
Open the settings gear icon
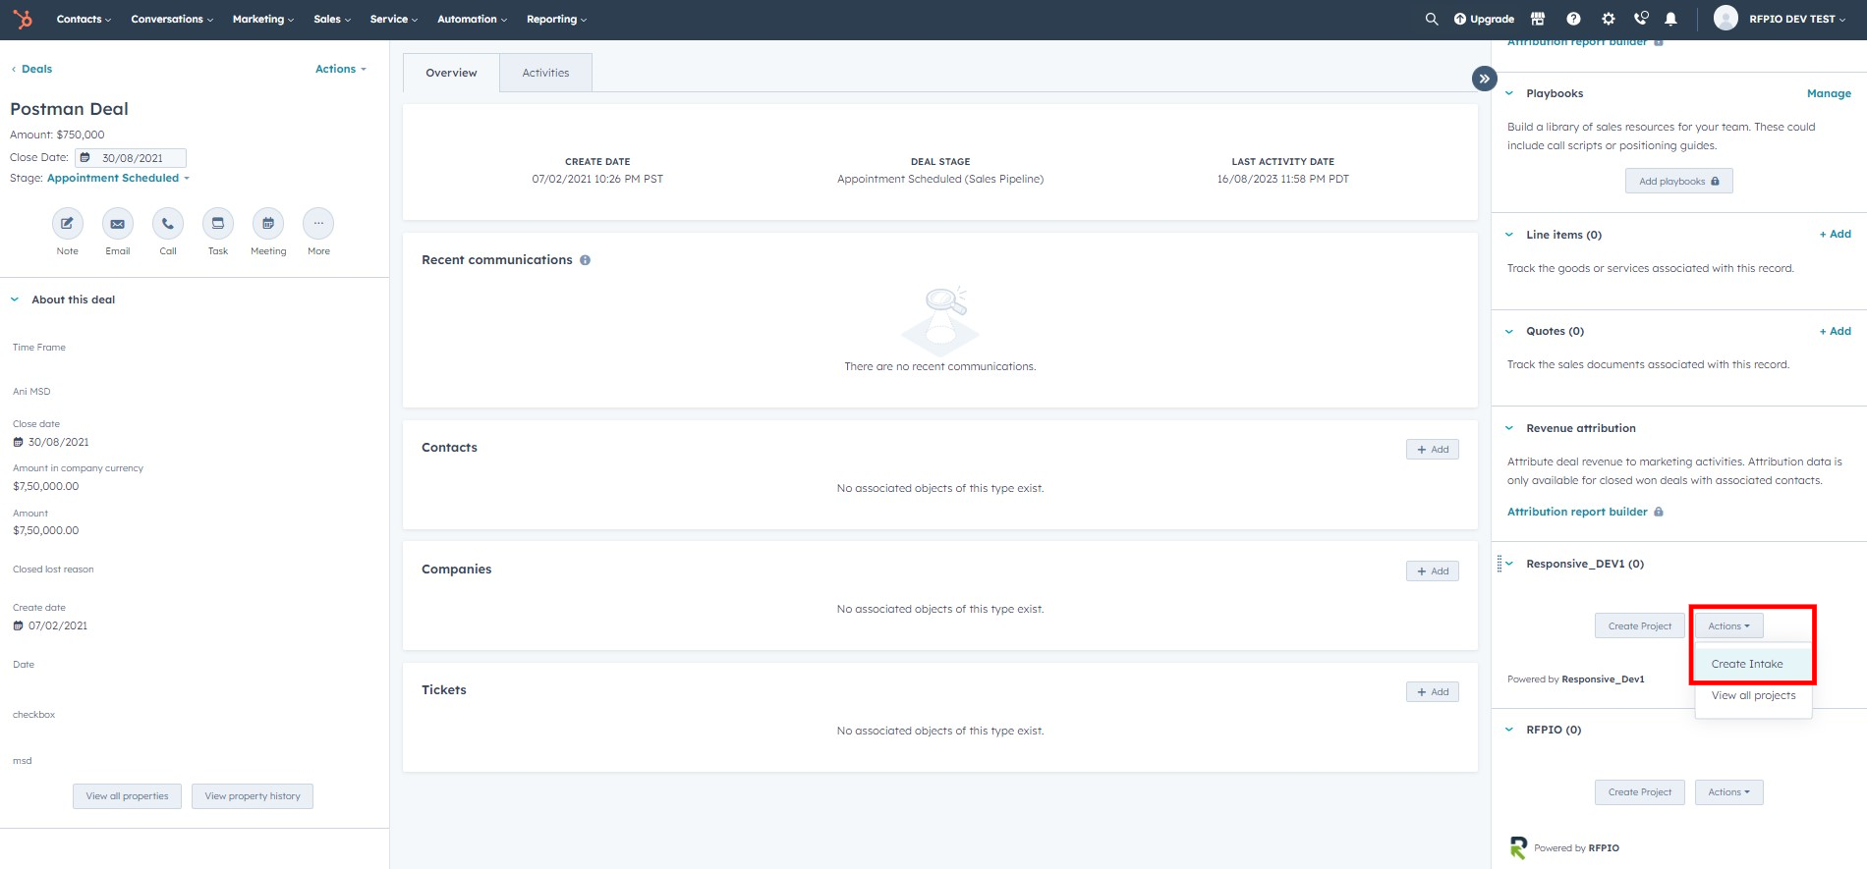(1608, 19)
